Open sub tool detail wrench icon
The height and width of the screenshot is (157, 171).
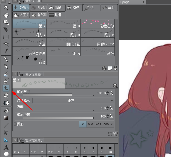click(x=116, y=134)
